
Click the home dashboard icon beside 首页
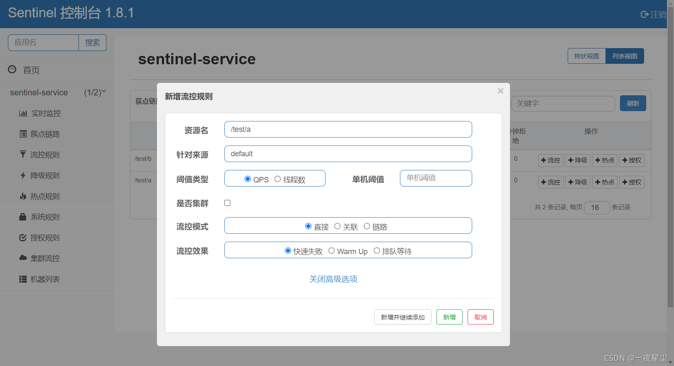point(12,69)
